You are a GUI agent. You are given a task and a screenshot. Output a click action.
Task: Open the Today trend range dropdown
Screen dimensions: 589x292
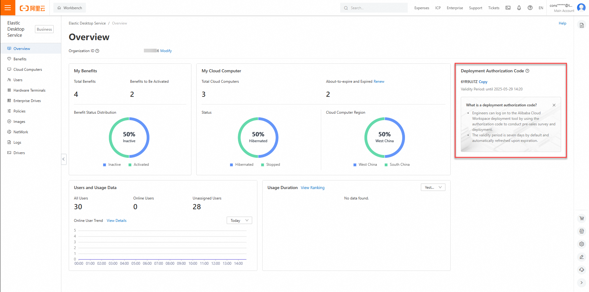(239, 220)
